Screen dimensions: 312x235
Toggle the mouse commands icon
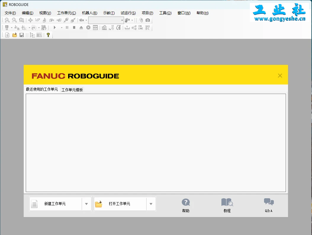[141, 20]
